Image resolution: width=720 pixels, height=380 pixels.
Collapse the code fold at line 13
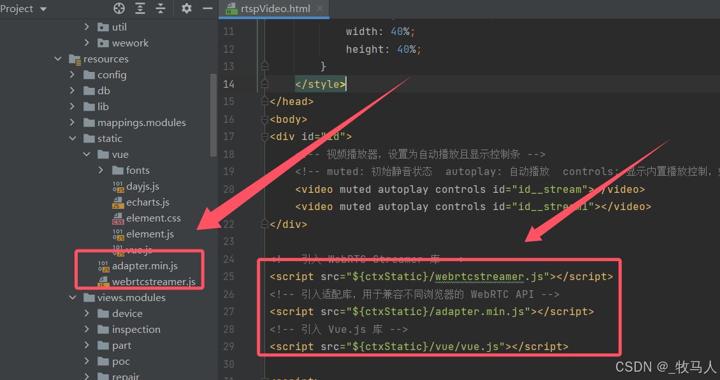(x=264, y=66)
